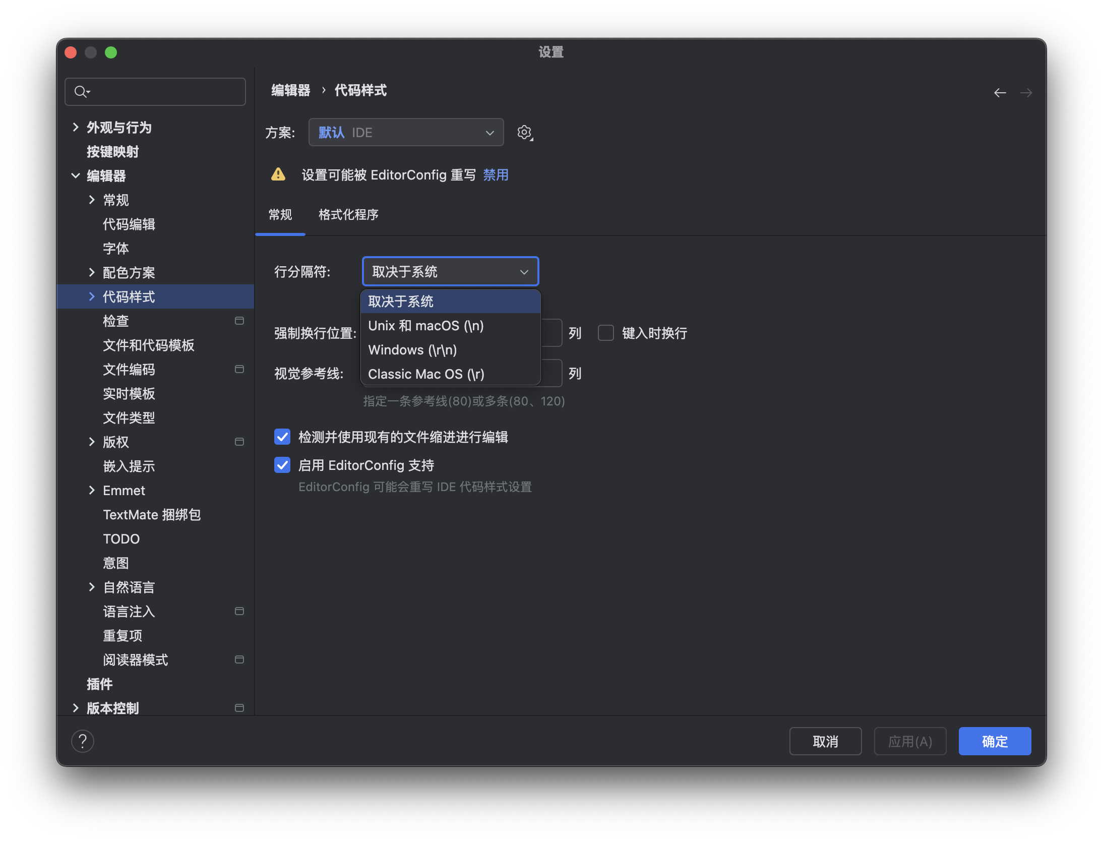
Task: Click the EditorConfig warning triangle icon
Action: click(x=278, y=175)
